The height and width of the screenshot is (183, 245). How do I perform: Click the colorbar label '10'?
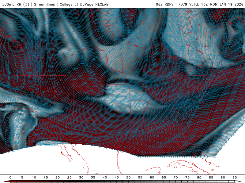tap(34, 178)
